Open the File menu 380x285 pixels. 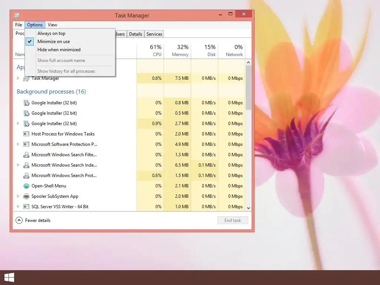pyautogui.click(x=19, y=25)
